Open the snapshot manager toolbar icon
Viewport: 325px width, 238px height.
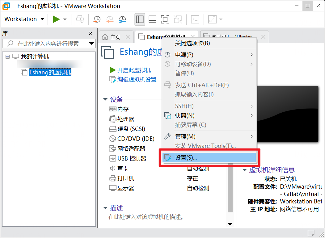click(123, 19)
